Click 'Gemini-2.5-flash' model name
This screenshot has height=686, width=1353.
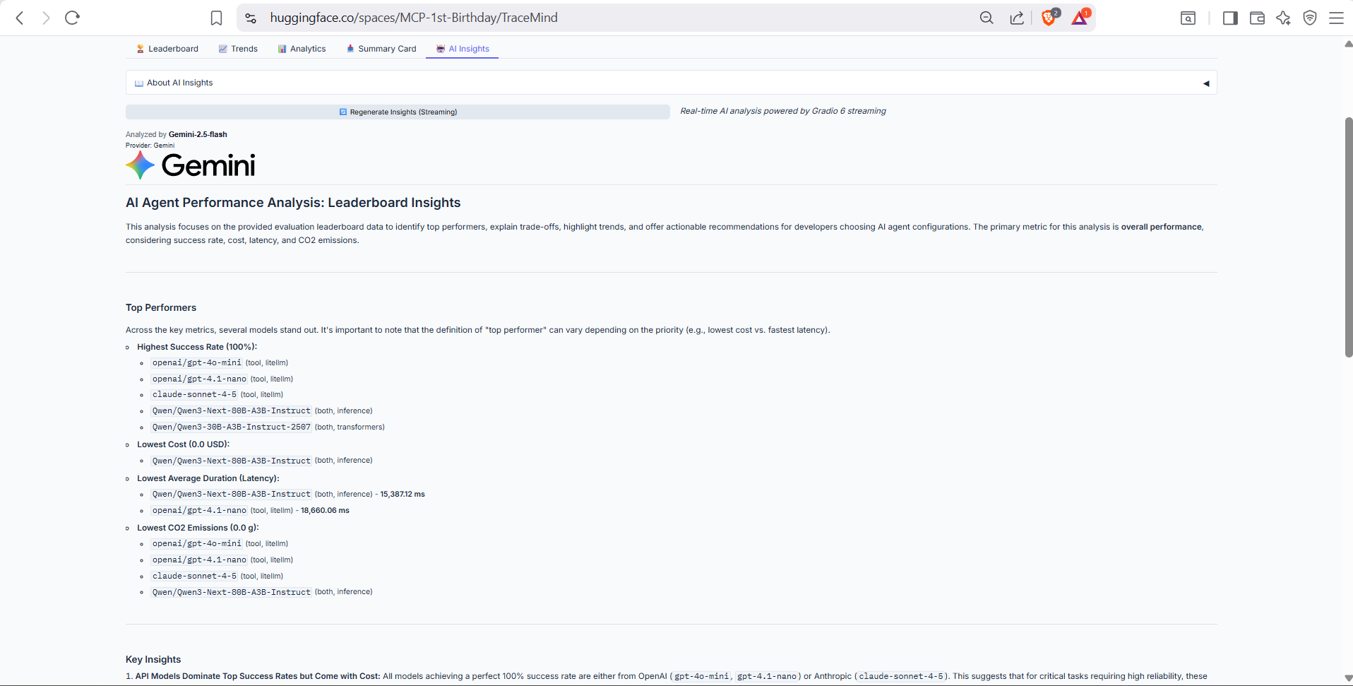tap(198, 134)
